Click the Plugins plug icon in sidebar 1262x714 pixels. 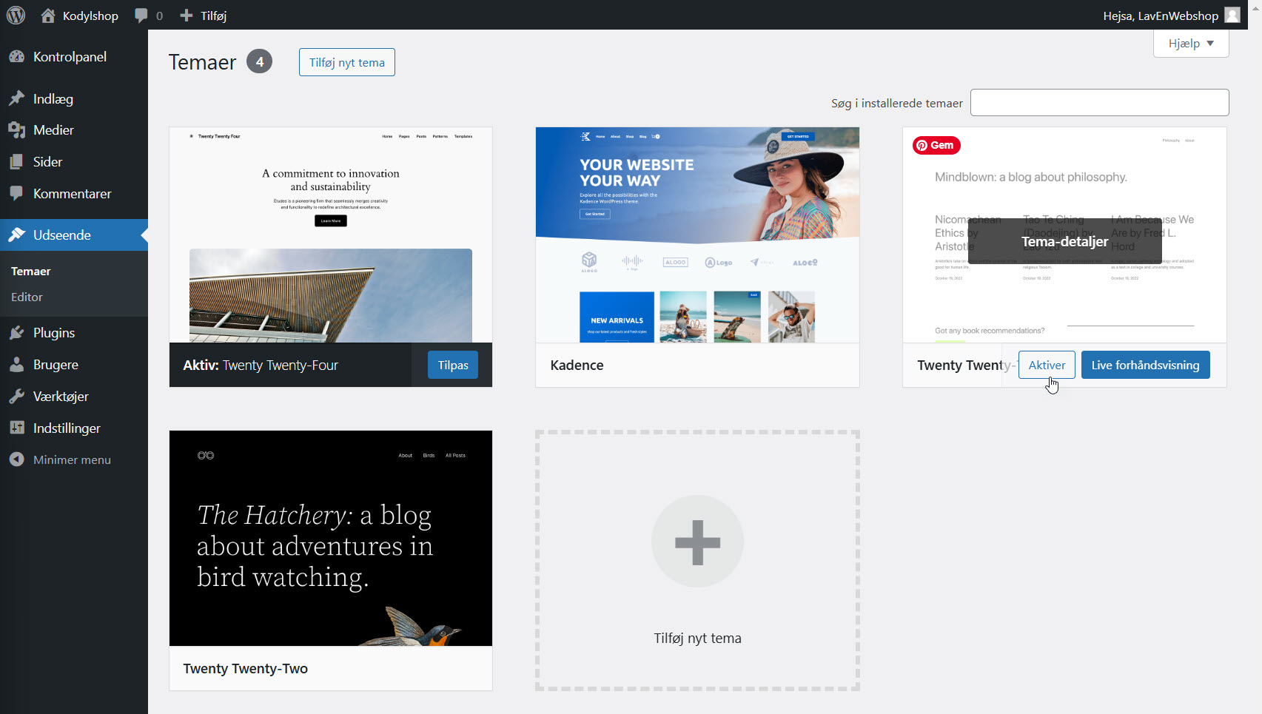pyautogui.click(x=17, y=333)
